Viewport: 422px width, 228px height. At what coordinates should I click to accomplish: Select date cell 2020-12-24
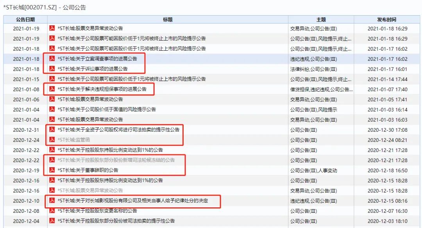coord(26,140)
